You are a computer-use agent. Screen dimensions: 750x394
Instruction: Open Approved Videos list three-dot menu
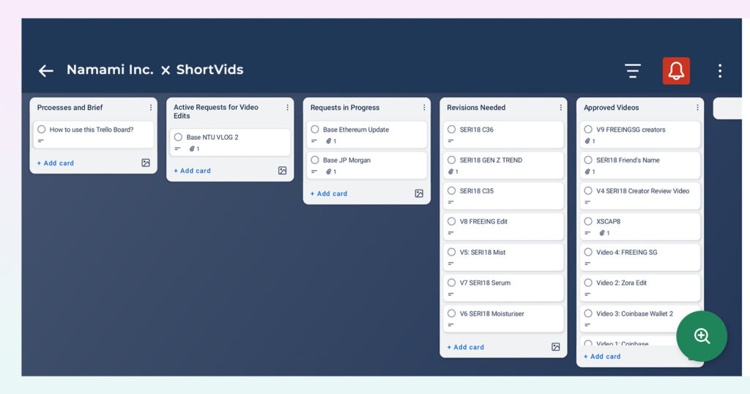click(697, 108)
